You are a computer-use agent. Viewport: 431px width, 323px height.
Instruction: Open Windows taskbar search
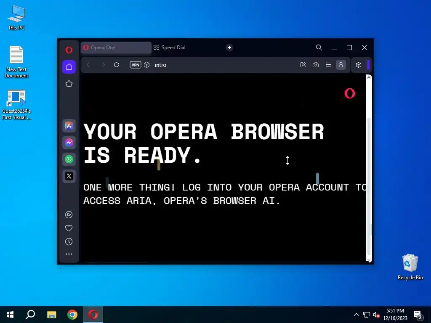30,315
